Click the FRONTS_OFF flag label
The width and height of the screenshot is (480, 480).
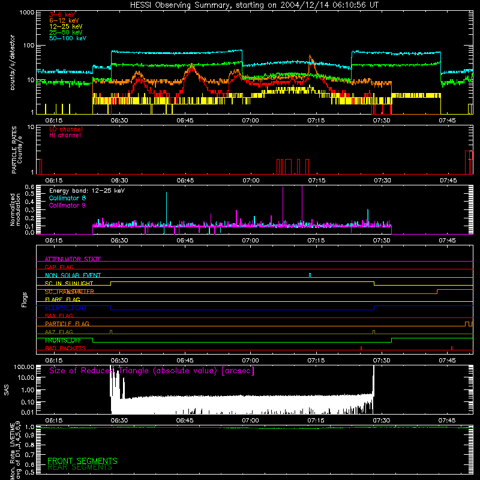[63, 340]
